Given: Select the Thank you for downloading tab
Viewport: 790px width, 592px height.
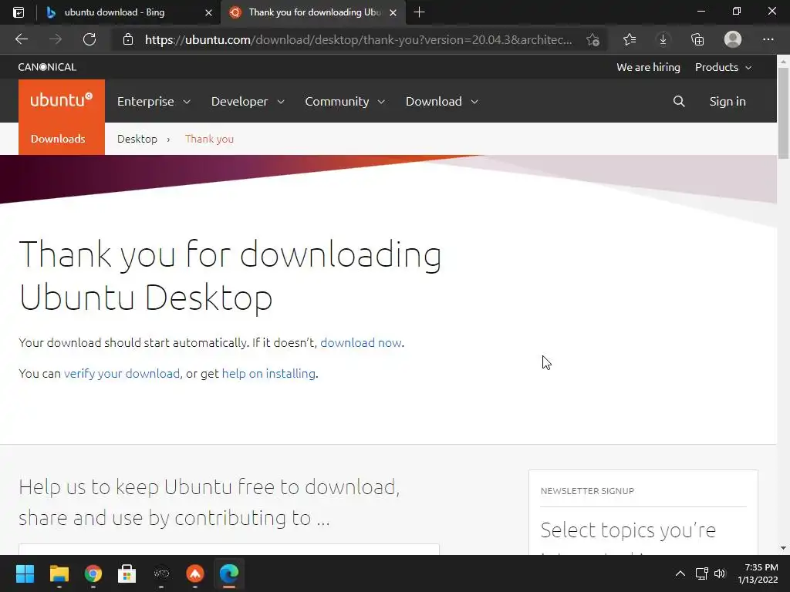Looking at the screenshot, I should pos(315,12).
